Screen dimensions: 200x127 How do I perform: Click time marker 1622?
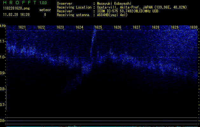coord(41,27)
